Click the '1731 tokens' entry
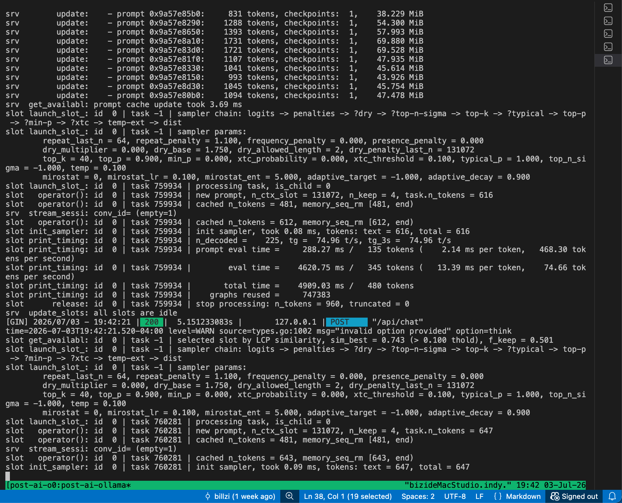The width and height of the screenshot is (622, 503). point(251,41)
